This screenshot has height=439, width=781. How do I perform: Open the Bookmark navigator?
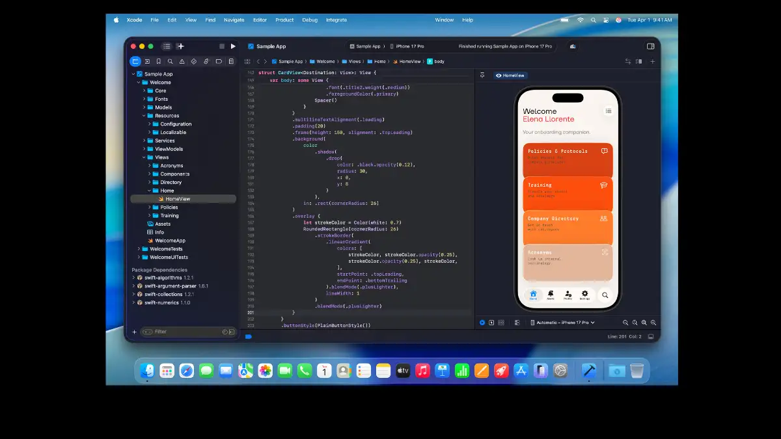[158, 61]
